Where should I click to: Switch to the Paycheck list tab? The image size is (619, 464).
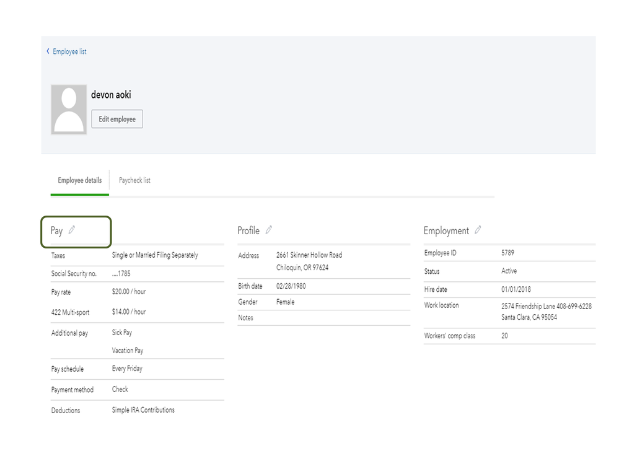click(x=134, y=180)
